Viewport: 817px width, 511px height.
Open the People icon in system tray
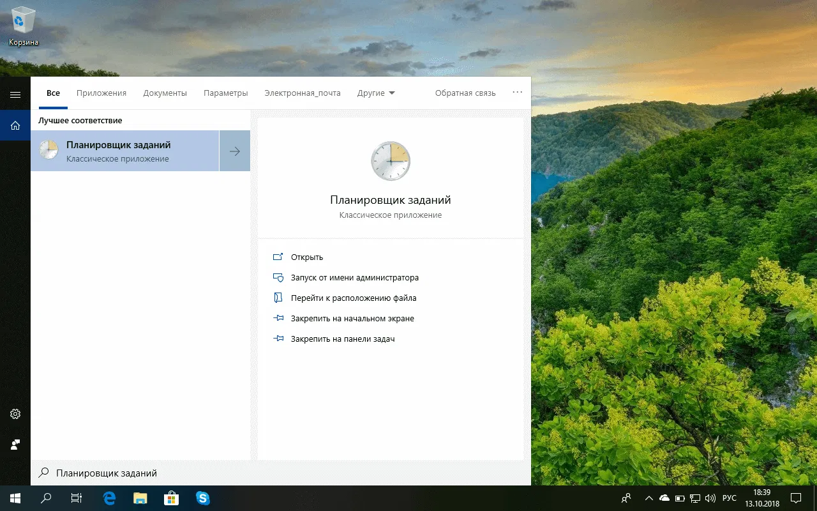coord(627,498)
